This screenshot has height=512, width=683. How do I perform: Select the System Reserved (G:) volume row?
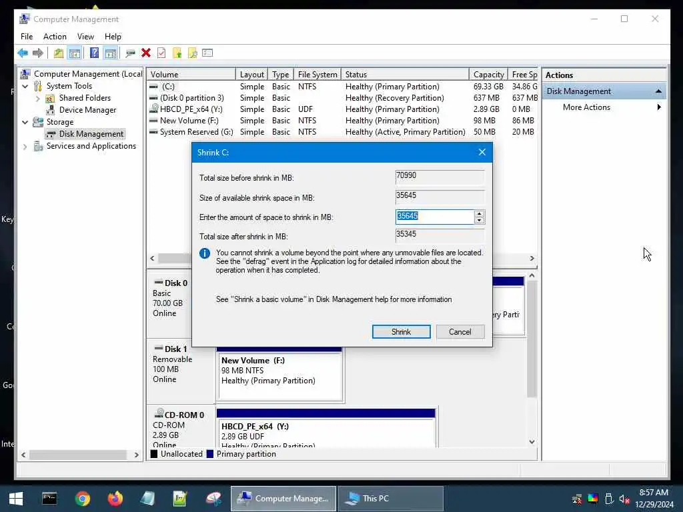[342, 132]
